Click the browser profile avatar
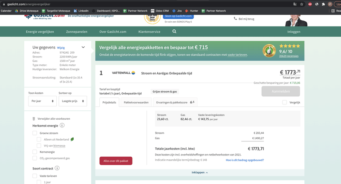Viewport: 341px width, 184px height. (330, 4)
